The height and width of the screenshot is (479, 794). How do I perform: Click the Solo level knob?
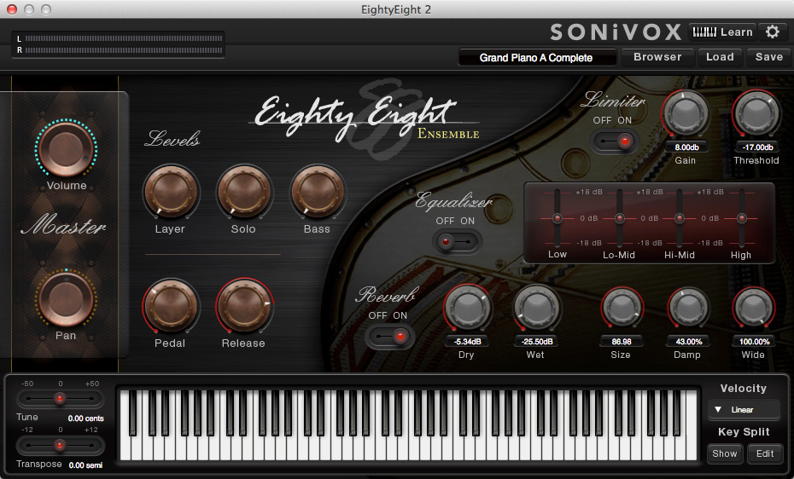click(x=244, y=192)
